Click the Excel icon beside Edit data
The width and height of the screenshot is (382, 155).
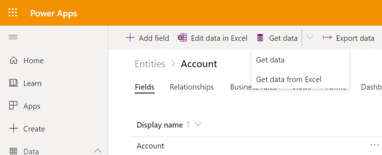click(x=182, y=38)
